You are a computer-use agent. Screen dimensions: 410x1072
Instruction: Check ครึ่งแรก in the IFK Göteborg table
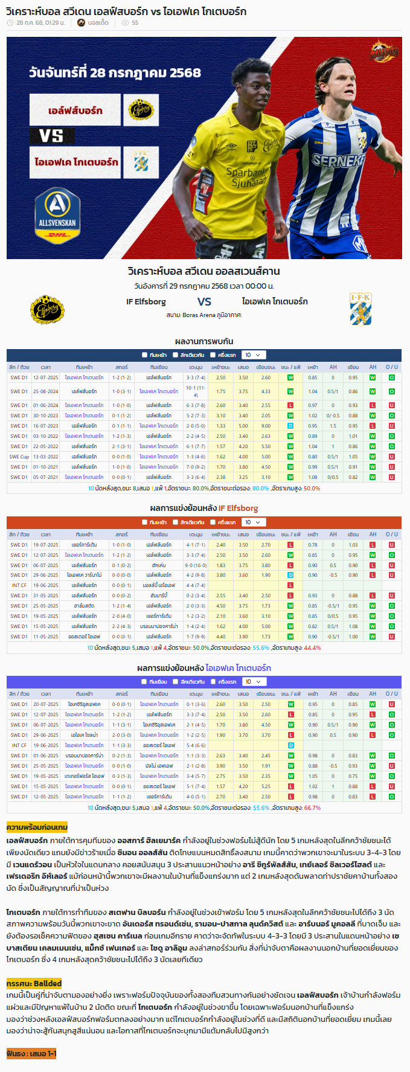click(x=213, y=682)
